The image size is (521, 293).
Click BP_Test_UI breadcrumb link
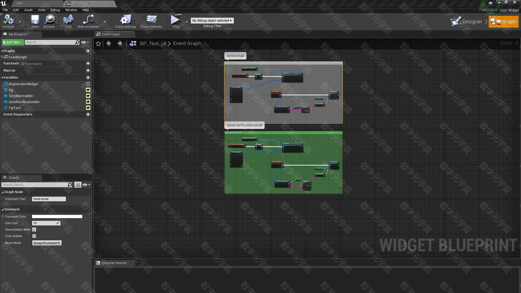click(x=153, y=44)
